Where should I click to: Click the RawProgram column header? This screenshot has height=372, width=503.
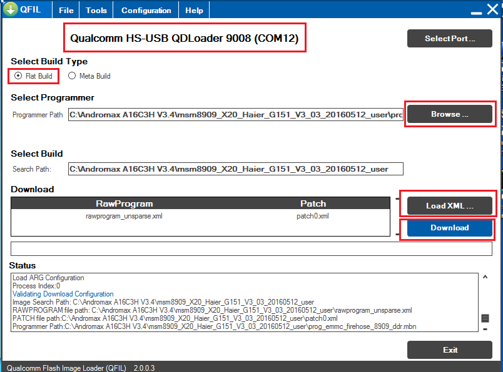[124, 203]
